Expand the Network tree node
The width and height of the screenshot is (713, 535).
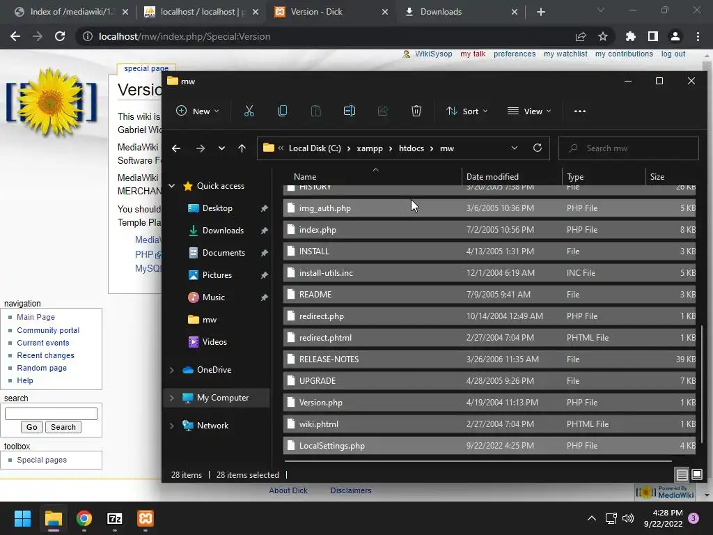[x=172, y=426]
